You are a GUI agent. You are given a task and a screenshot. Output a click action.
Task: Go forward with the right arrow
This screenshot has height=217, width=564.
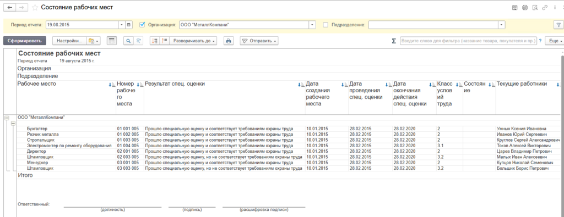tap(21, 7)
